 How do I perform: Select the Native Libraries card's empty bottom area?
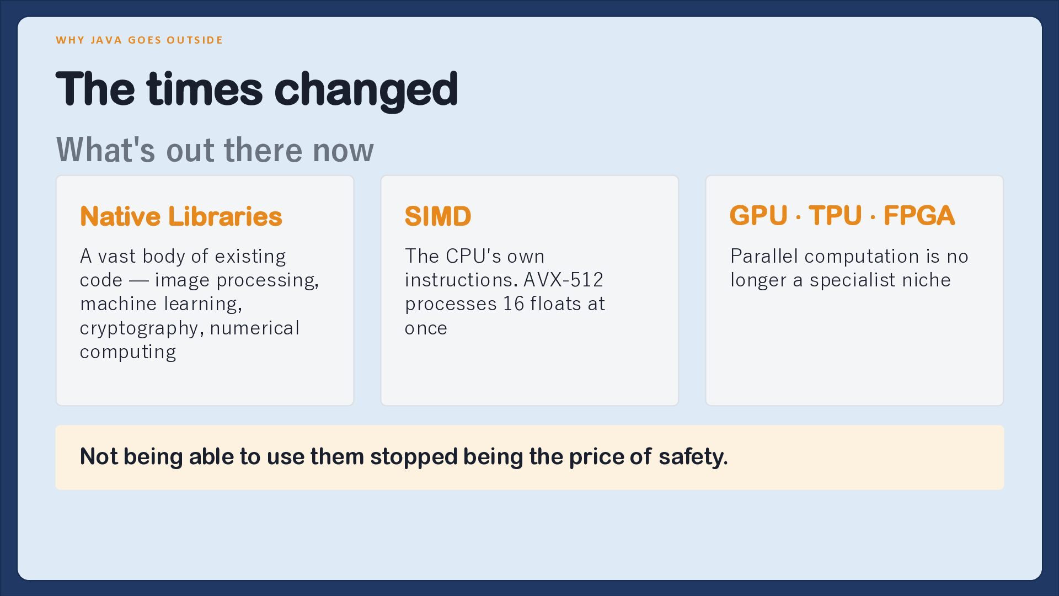(205, 384)
